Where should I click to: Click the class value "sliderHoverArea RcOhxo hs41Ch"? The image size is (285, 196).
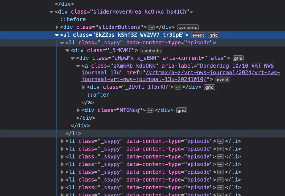(140, 12)
